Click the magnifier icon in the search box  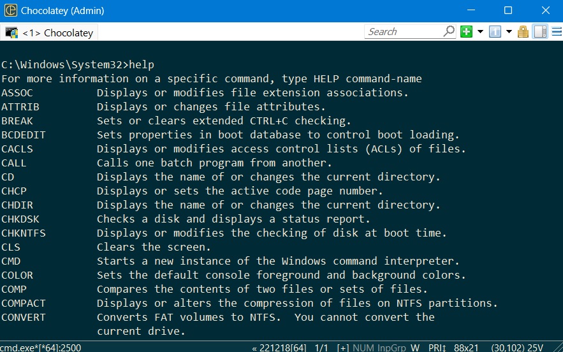pos(449,32)
